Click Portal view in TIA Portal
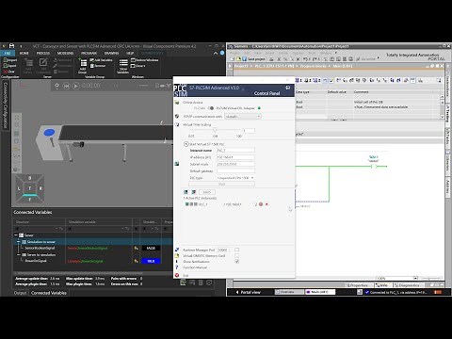 [x=248, y=292]
